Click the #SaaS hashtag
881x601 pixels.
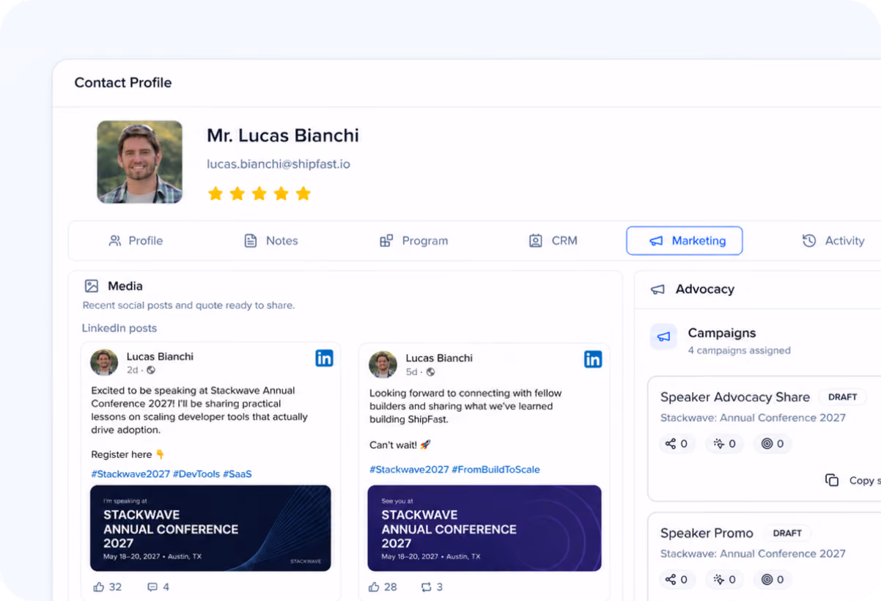tap(237, 474)
